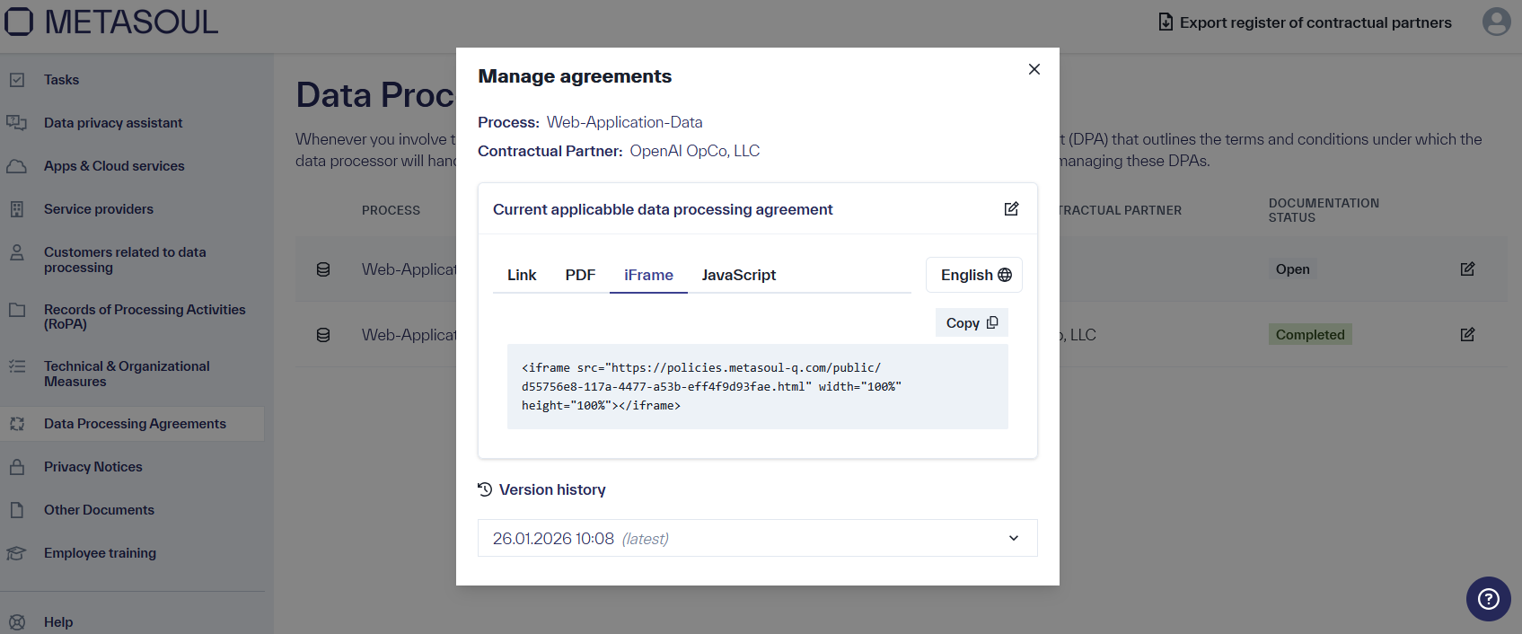Viewport: 1522px width, 634px height.
Task: Open the floating help question button
Action: [1489, 599]
